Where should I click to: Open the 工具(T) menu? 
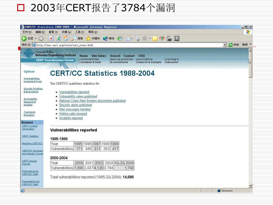(x=79, y=32)
